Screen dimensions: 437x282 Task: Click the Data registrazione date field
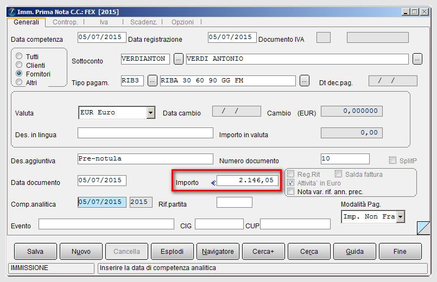coord(232,37)
